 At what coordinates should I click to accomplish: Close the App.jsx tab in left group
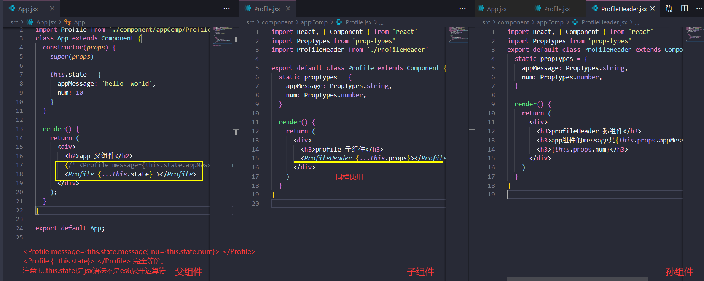[52, 8]
